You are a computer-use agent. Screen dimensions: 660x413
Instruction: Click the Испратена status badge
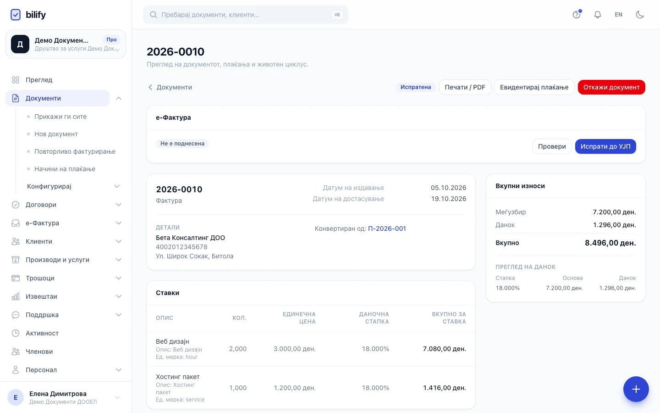[416, 87]
